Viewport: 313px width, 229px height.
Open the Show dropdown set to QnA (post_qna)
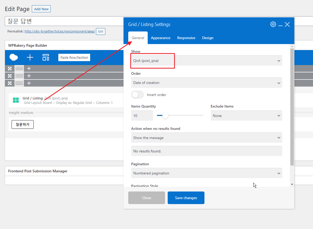click(x=207, y=61)
